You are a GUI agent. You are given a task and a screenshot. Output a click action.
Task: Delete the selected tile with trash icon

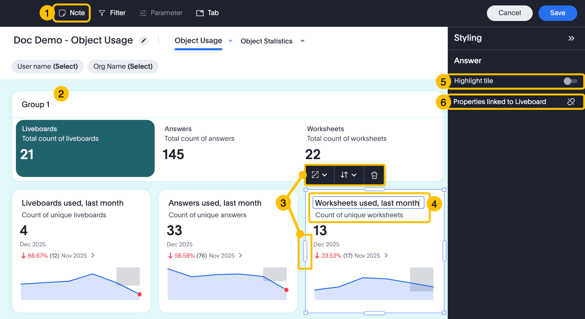pos(374,175)
